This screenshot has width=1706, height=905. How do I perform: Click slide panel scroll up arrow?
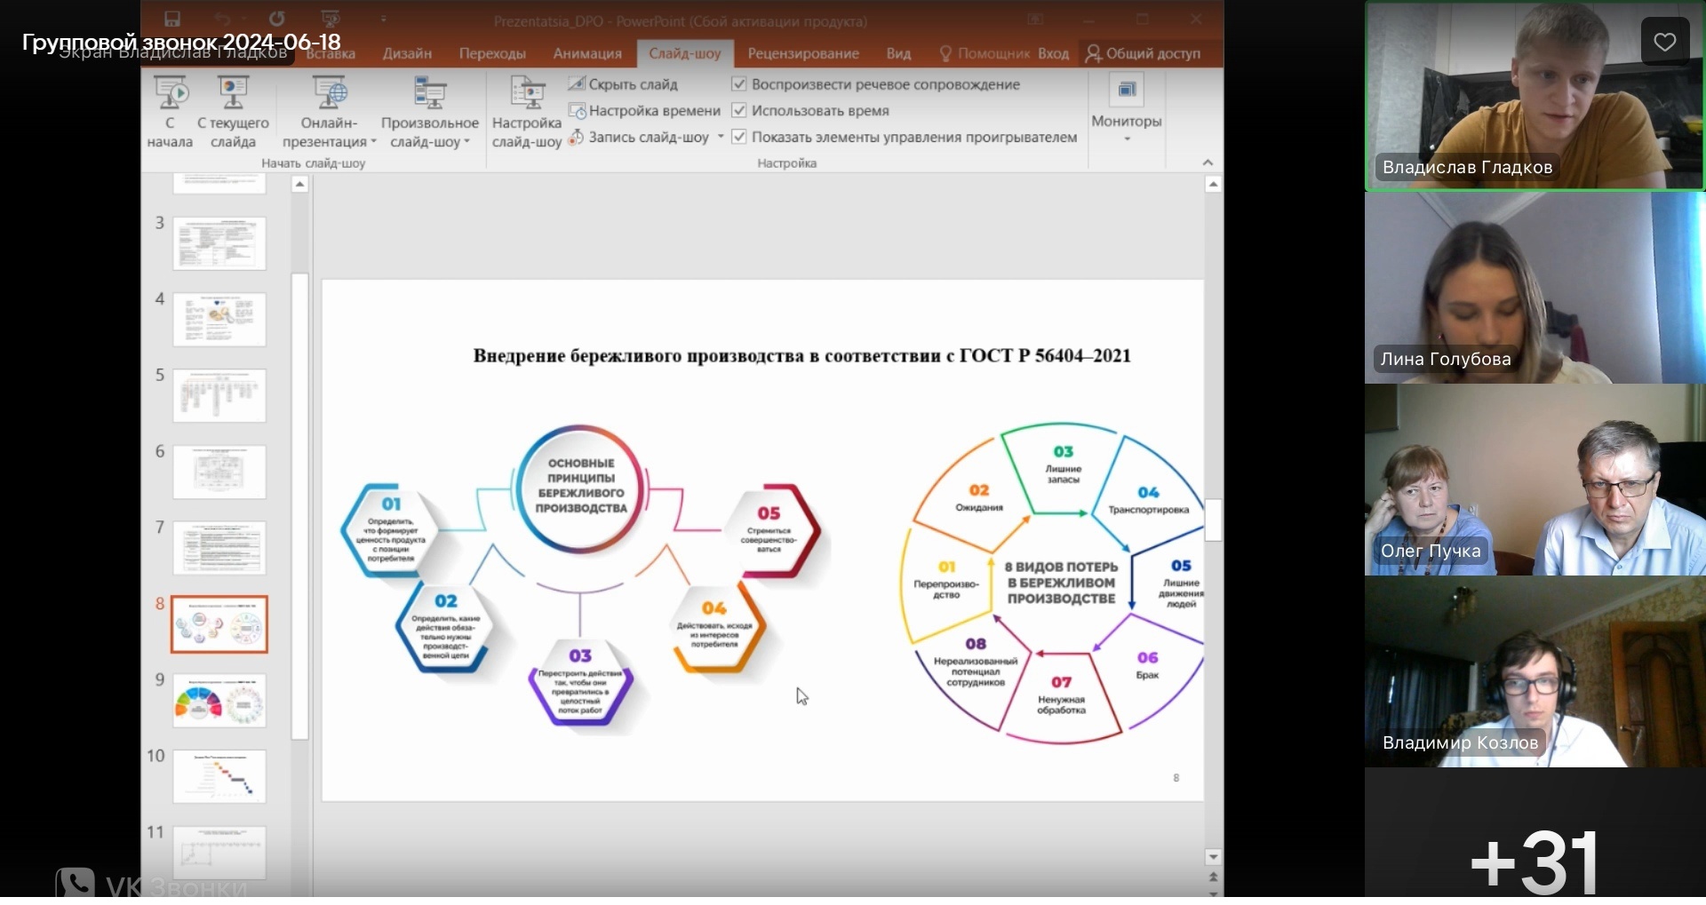[x=300, y=185]
